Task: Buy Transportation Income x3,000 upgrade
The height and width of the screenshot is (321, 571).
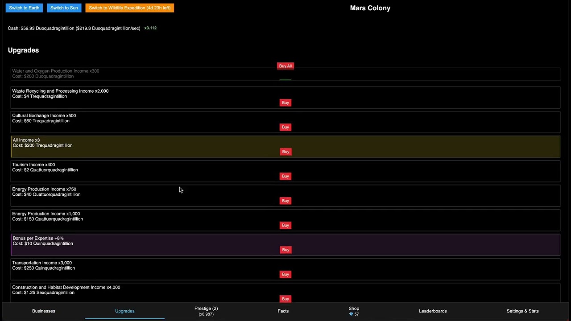Action: pos(285,274)
